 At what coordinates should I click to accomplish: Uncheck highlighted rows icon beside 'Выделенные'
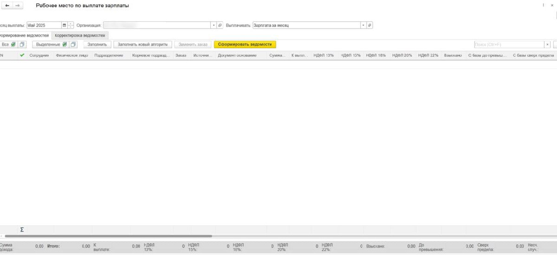pos(73,45)
